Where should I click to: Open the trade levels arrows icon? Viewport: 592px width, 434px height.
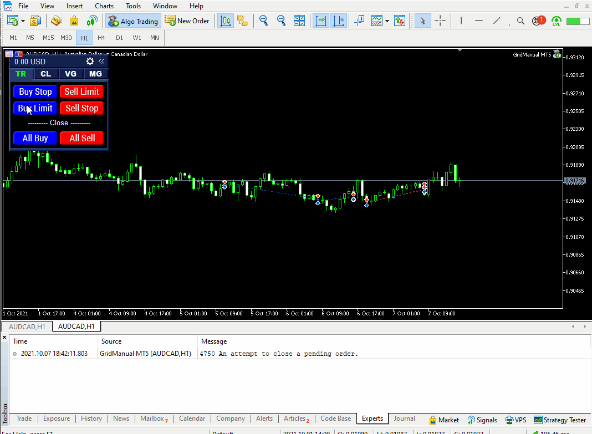coord(400,21)
